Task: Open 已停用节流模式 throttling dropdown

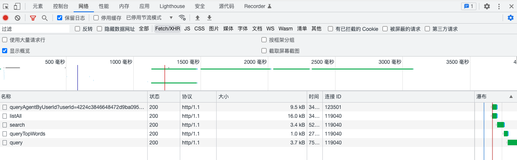Action: [150, 18]
